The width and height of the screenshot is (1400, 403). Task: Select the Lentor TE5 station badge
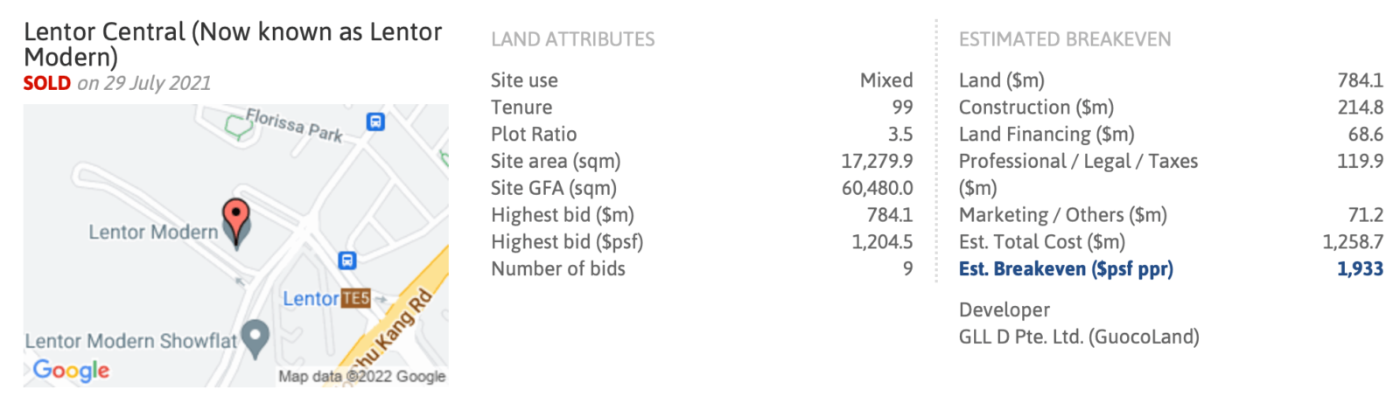[x=356, y=298]
